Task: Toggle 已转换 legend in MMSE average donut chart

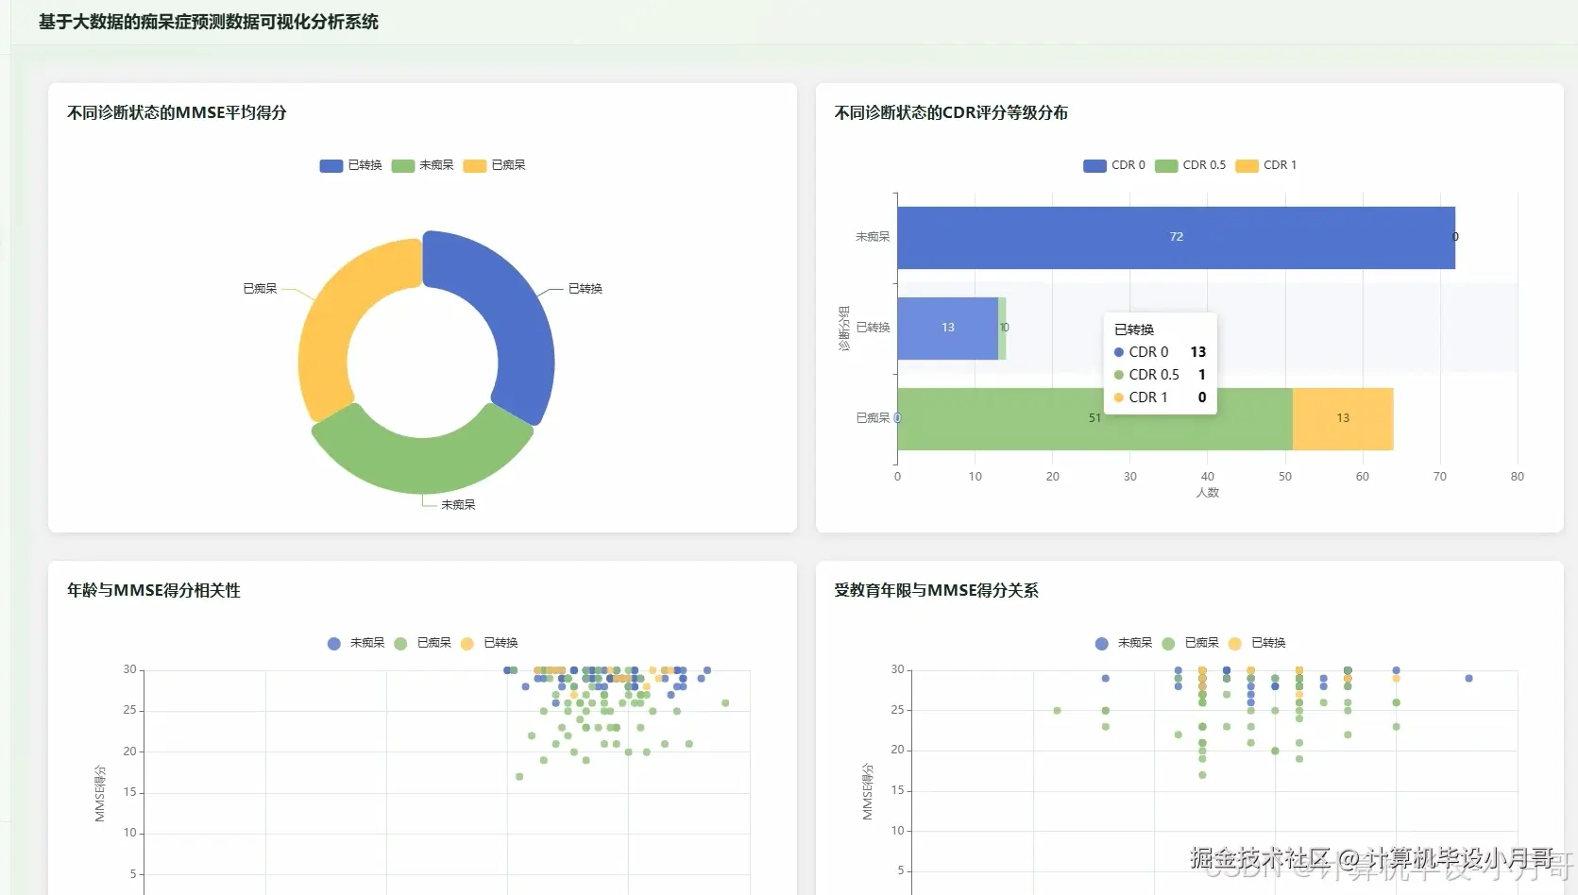Action: pos(350,165)
